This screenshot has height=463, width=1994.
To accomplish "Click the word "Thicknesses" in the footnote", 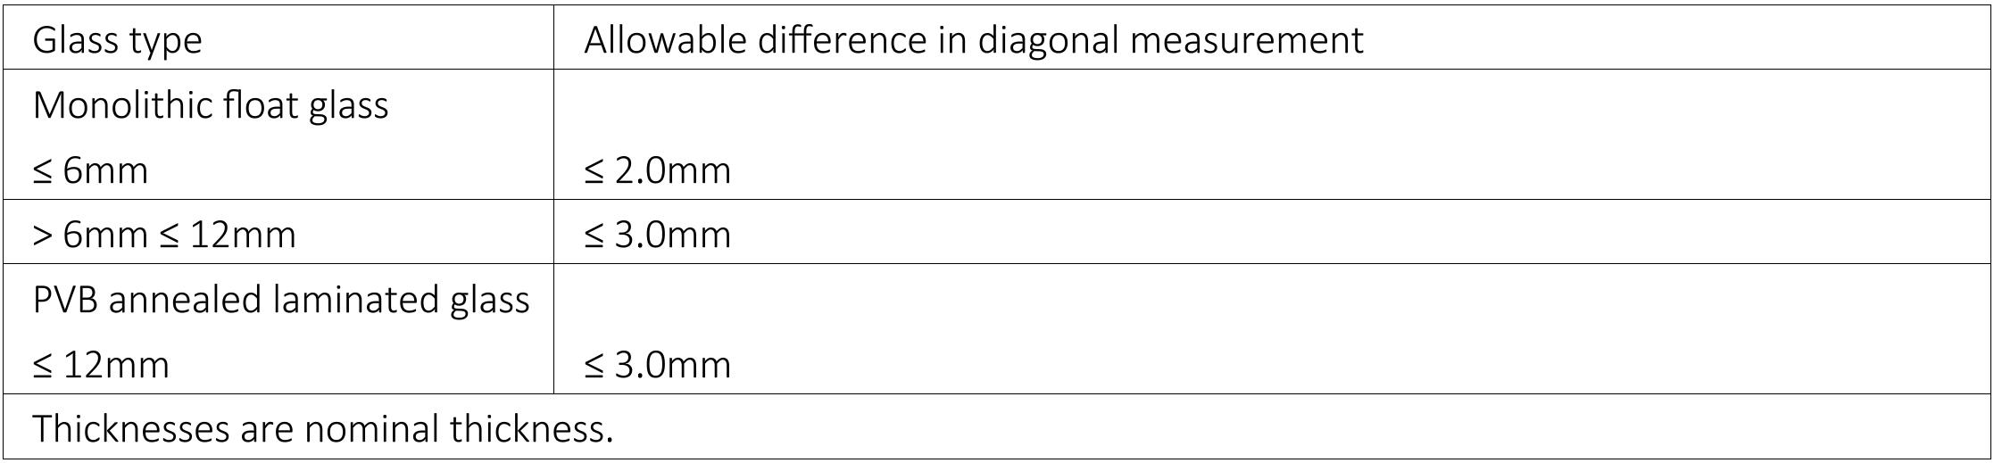I will click(130, 429).
